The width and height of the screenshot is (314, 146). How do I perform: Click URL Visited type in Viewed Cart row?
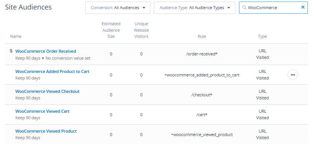(x=262, y=115)
